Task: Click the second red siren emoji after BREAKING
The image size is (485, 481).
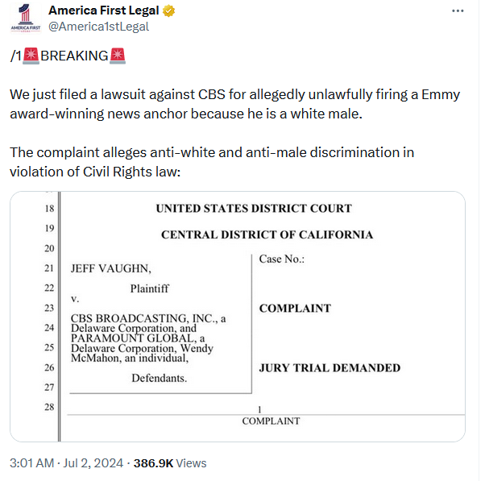Action: point(118,56)
